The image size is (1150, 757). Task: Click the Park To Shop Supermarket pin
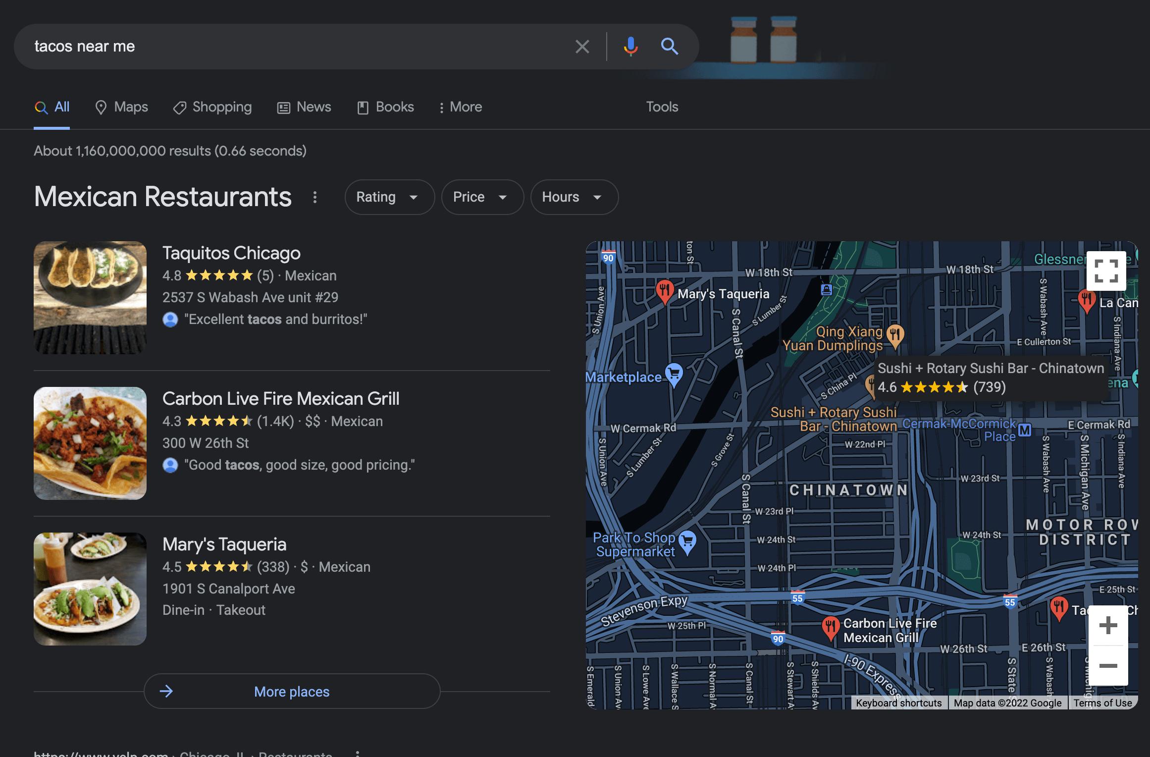687,541
